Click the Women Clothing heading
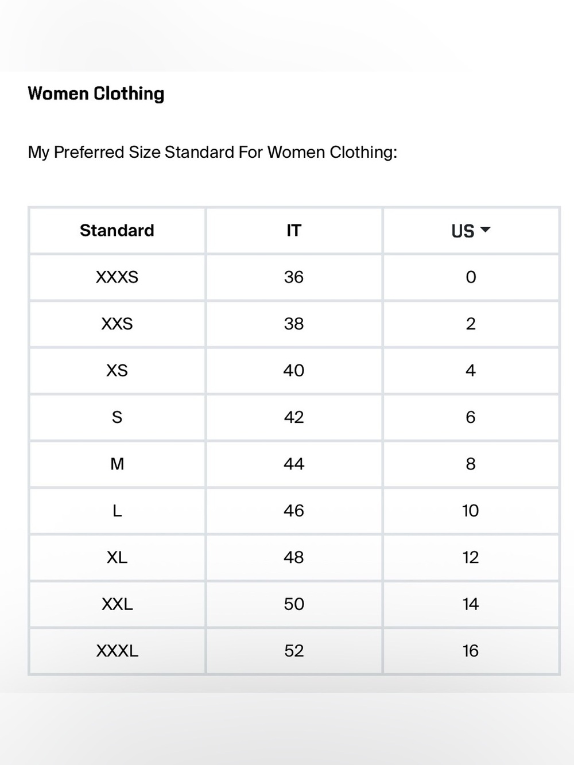 pos(96,94)
